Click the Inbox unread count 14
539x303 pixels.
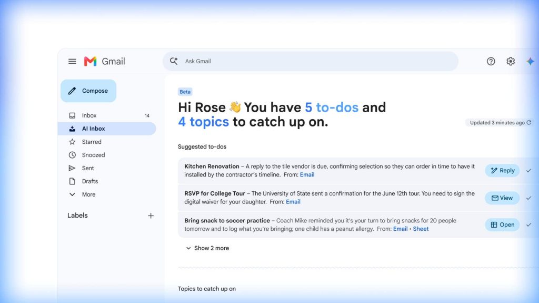147,116
